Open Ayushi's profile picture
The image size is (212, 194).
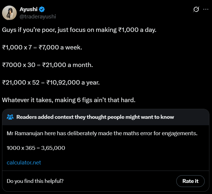point(9,13)
